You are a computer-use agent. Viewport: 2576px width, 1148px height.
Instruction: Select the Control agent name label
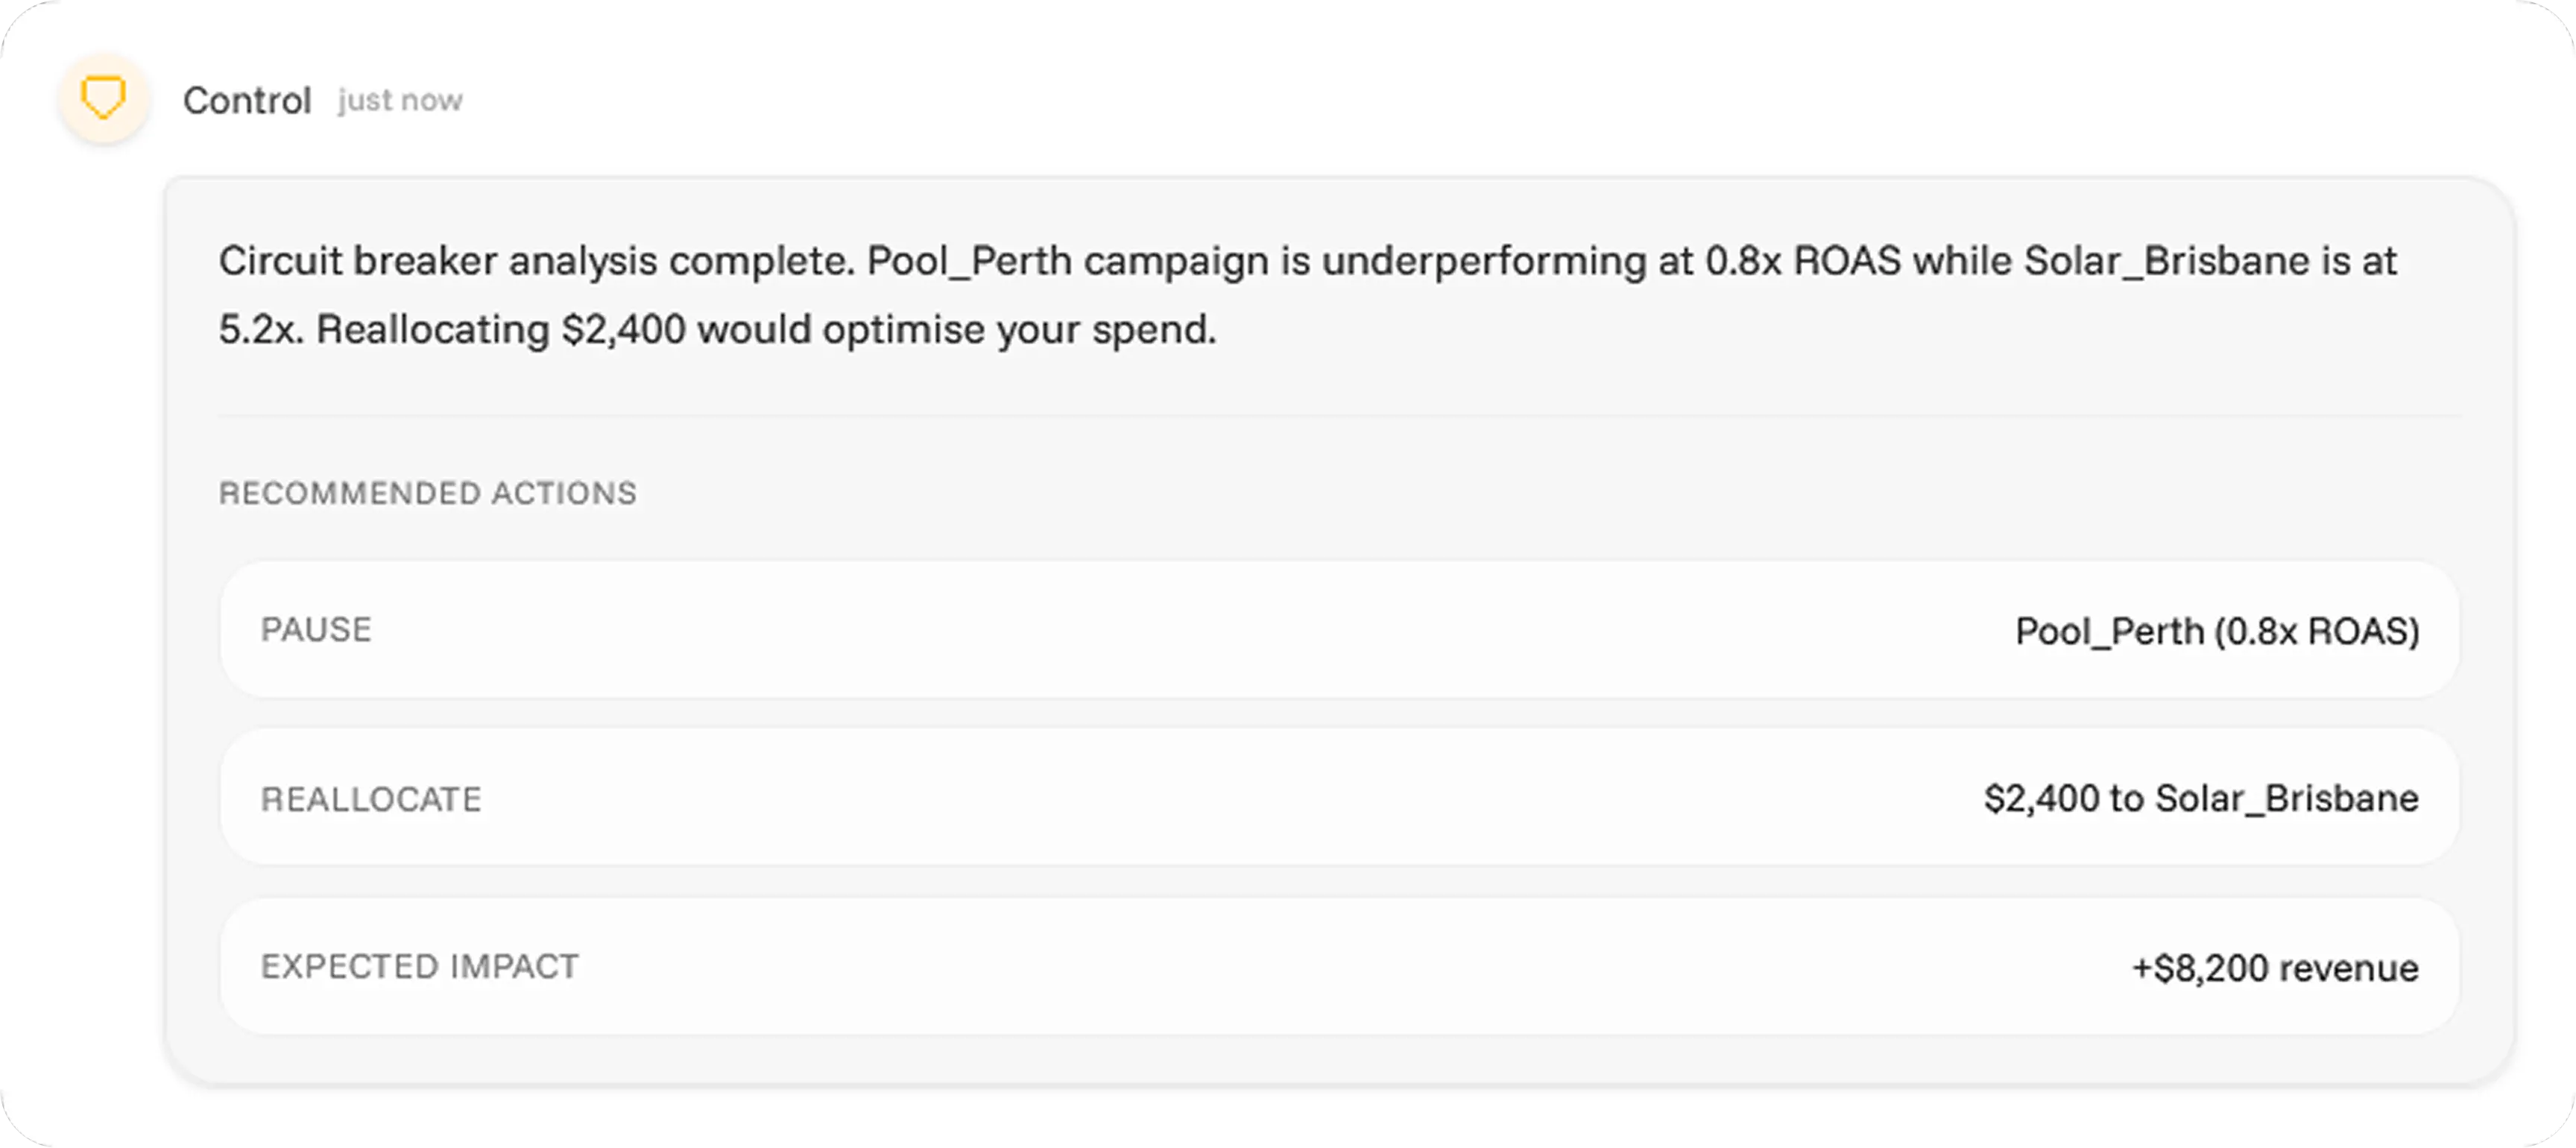(247, 99)
